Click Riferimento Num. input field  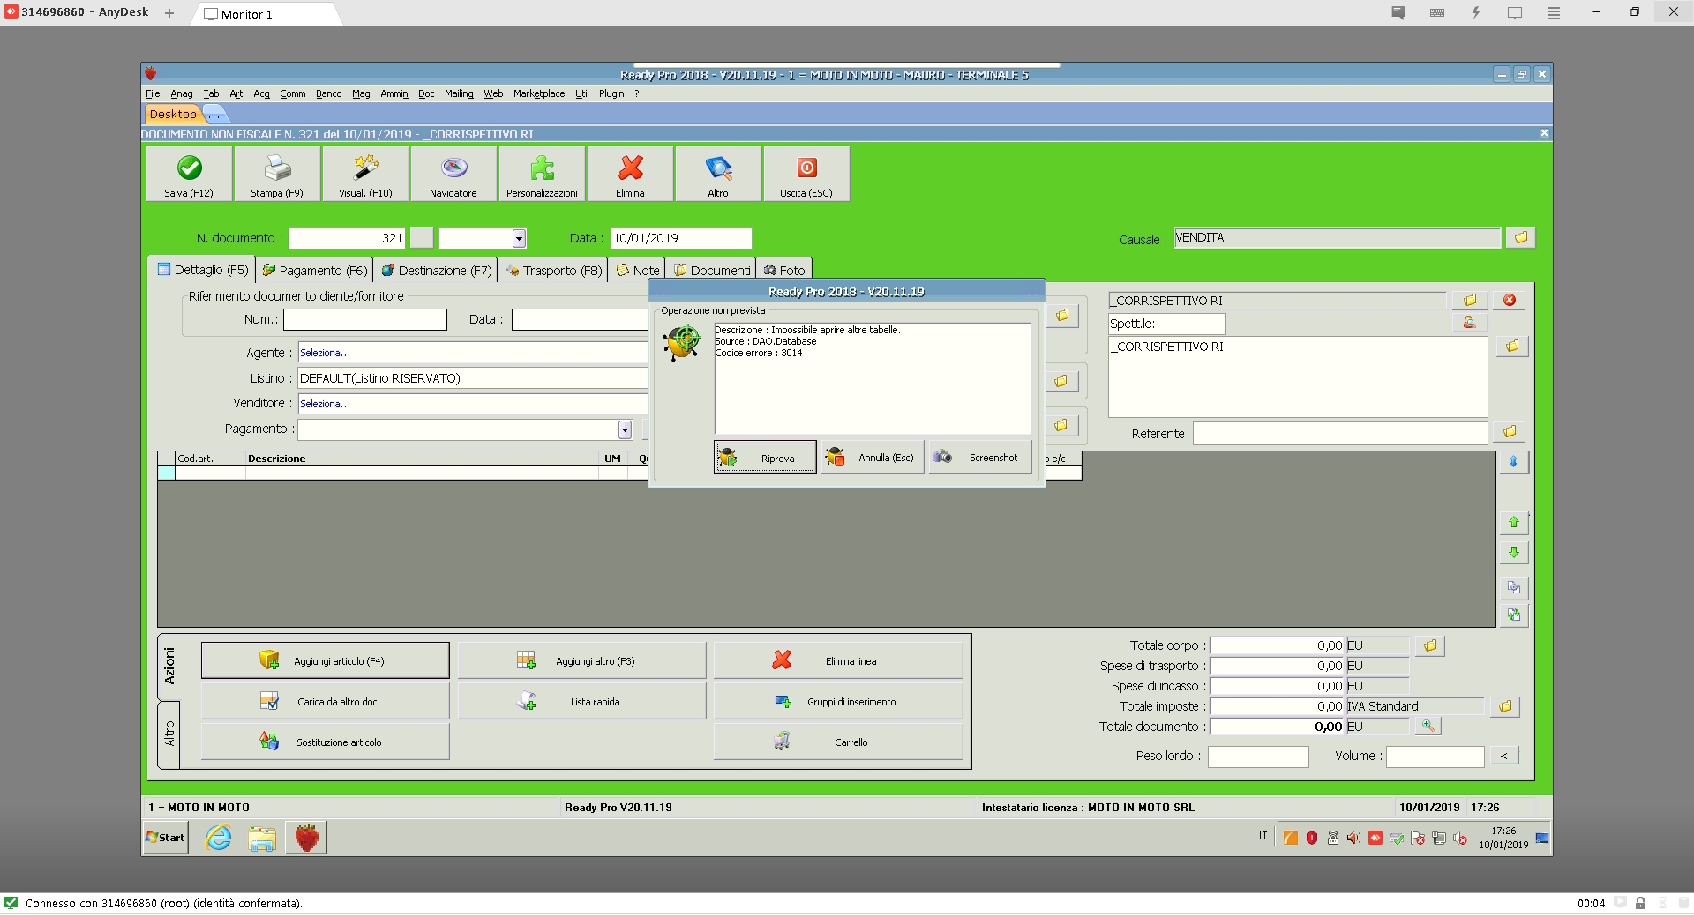pos(365,319)
